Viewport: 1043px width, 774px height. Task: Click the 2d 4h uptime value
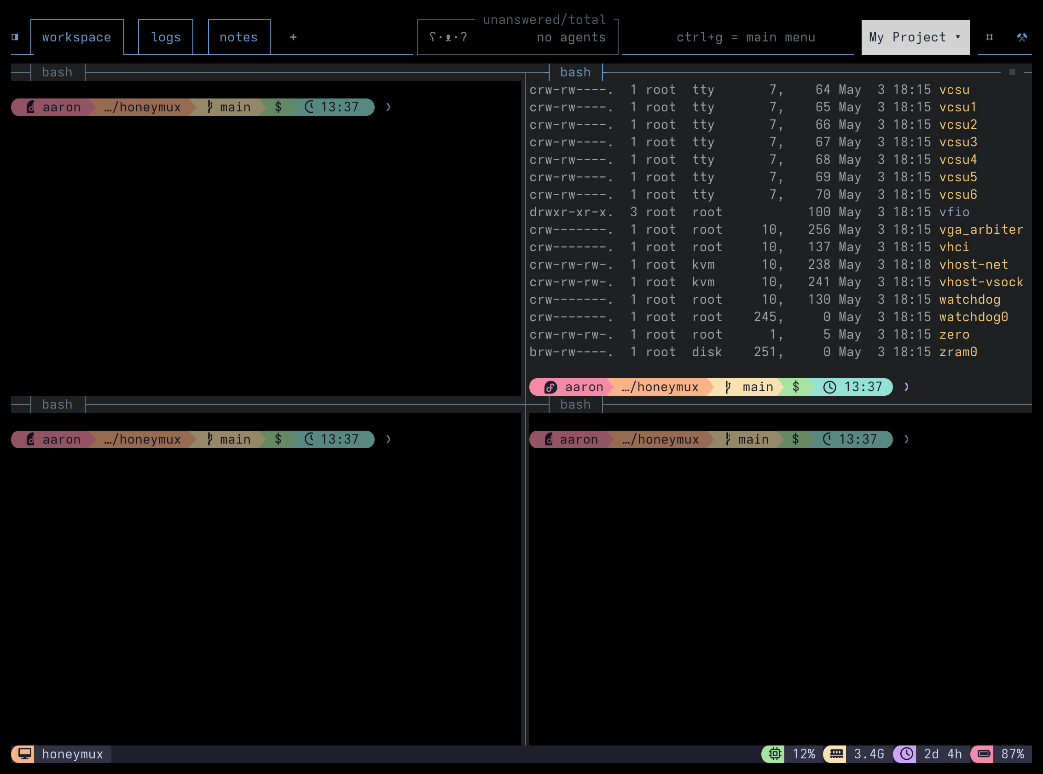[x=943, y=754]
